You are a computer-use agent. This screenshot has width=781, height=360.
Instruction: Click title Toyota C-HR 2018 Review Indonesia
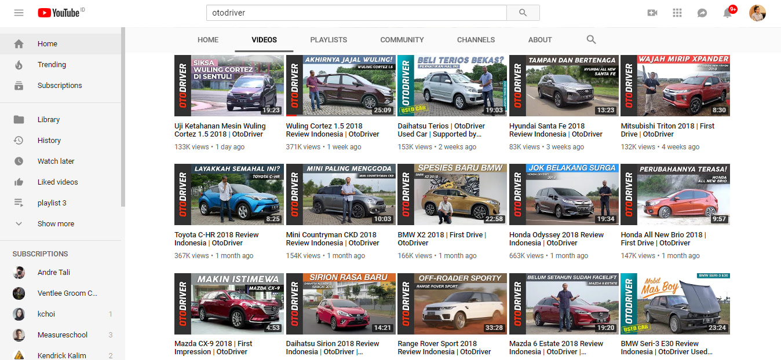point(217,239)
